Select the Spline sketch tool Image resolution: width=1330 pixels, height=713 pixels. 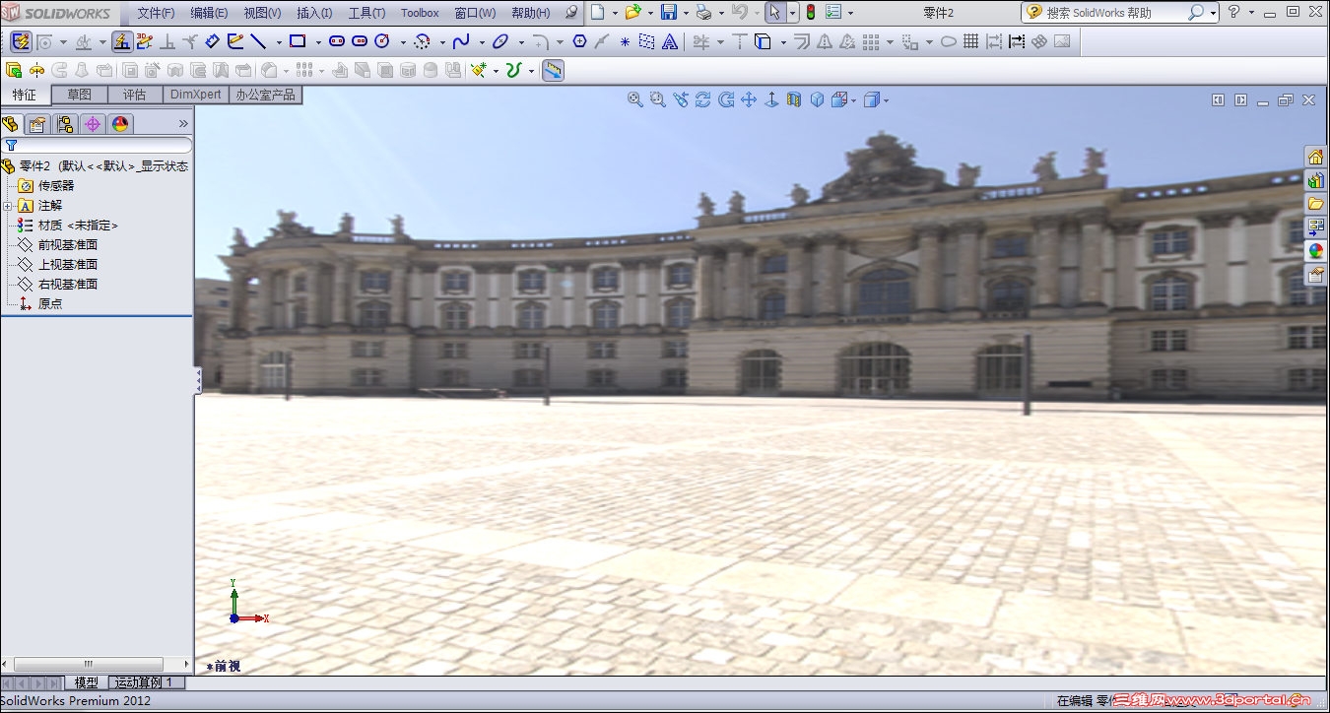click(460, 41)
